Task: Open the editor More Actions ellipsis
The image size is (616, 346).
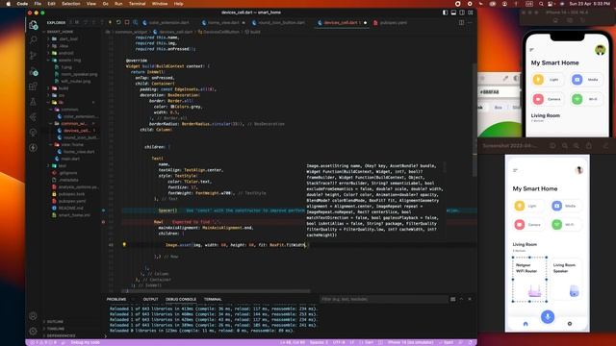Action: 470,22
